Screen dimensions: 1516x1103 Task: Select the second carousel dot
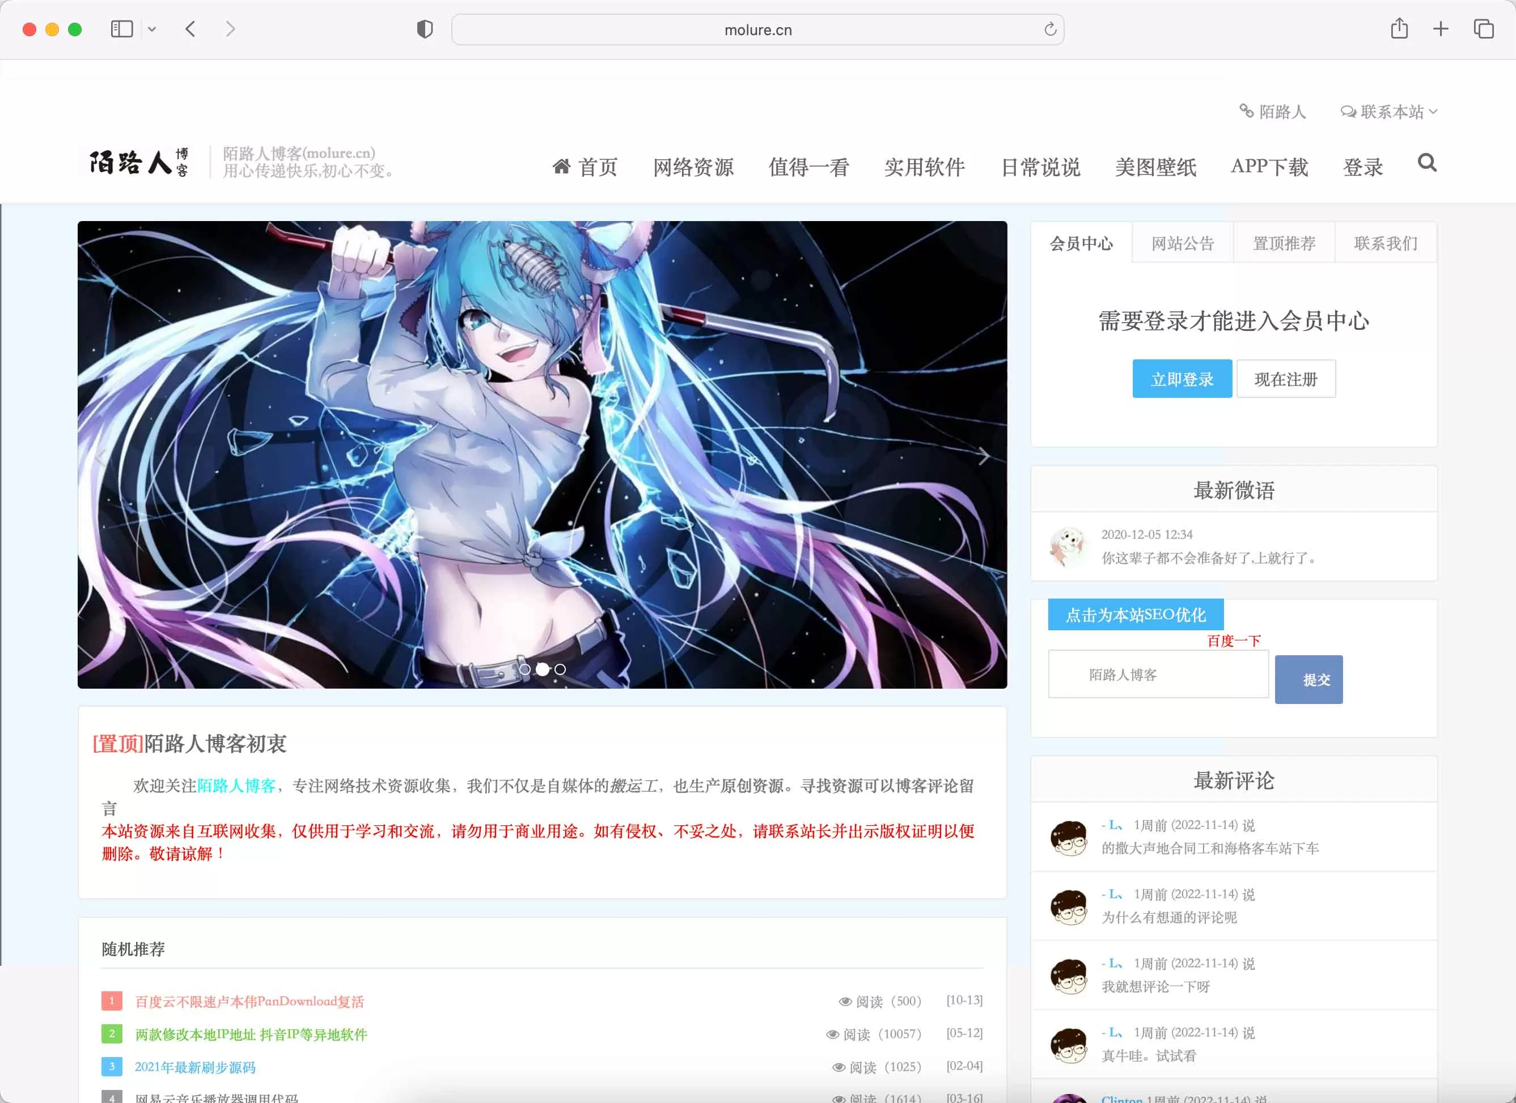point(542,669)
